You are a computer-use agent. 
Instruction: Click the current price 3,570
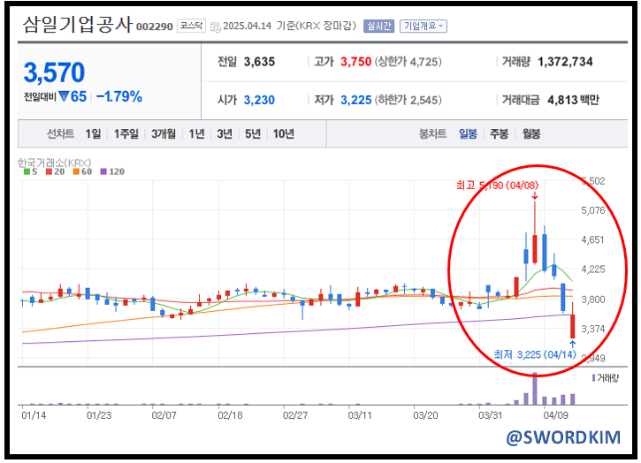coord(54,72)
